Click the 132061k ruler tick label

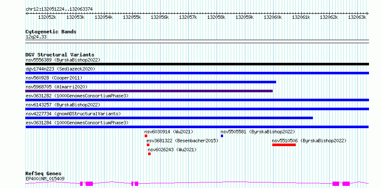(301, 17)
